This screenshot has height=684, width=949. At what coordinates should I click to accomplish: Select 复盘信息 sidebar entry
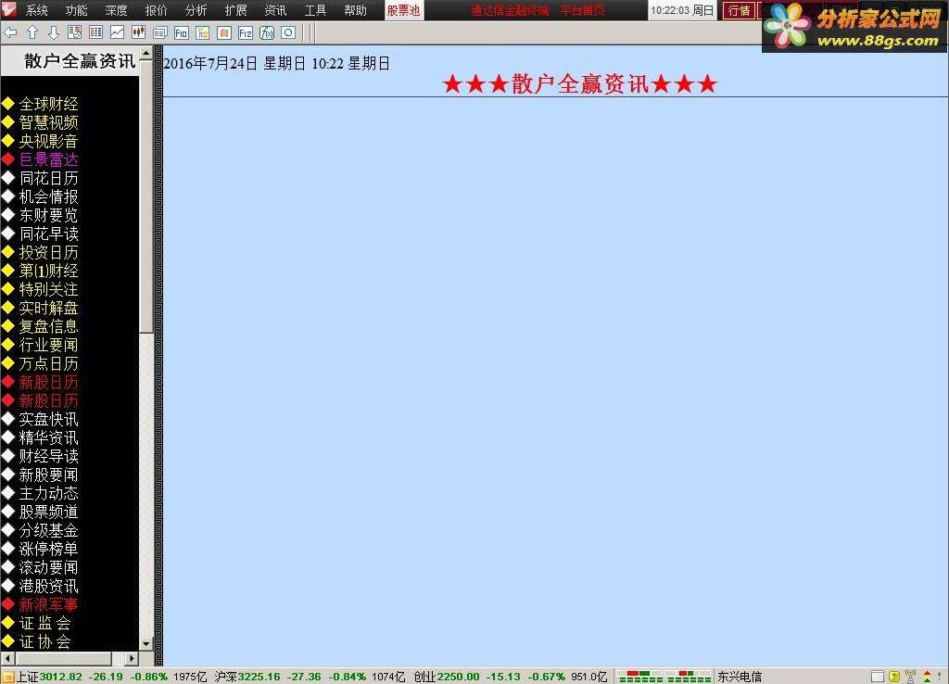click(48, 327)
